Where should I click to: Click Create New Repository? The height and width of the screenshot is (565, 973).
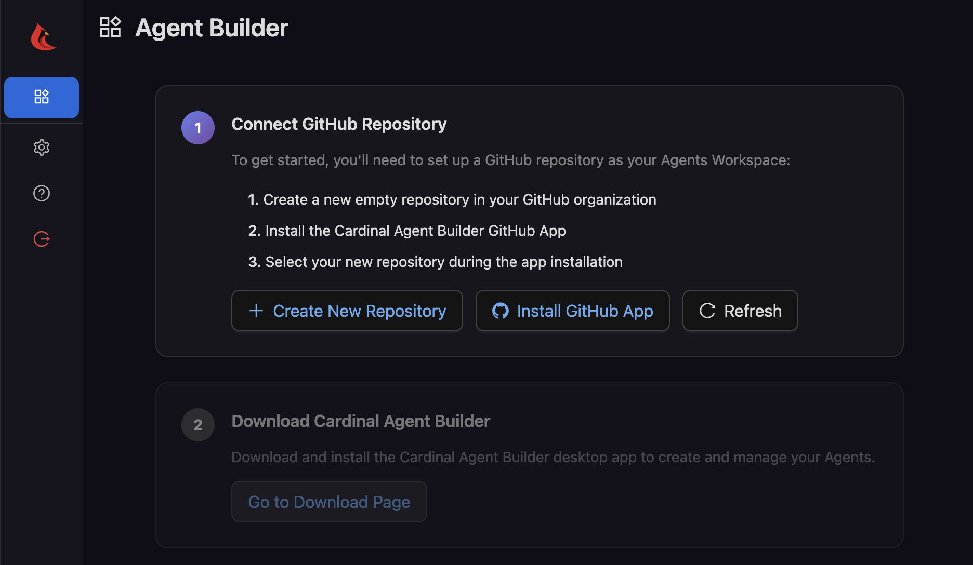pyautogui.click(x=347, y=311)
